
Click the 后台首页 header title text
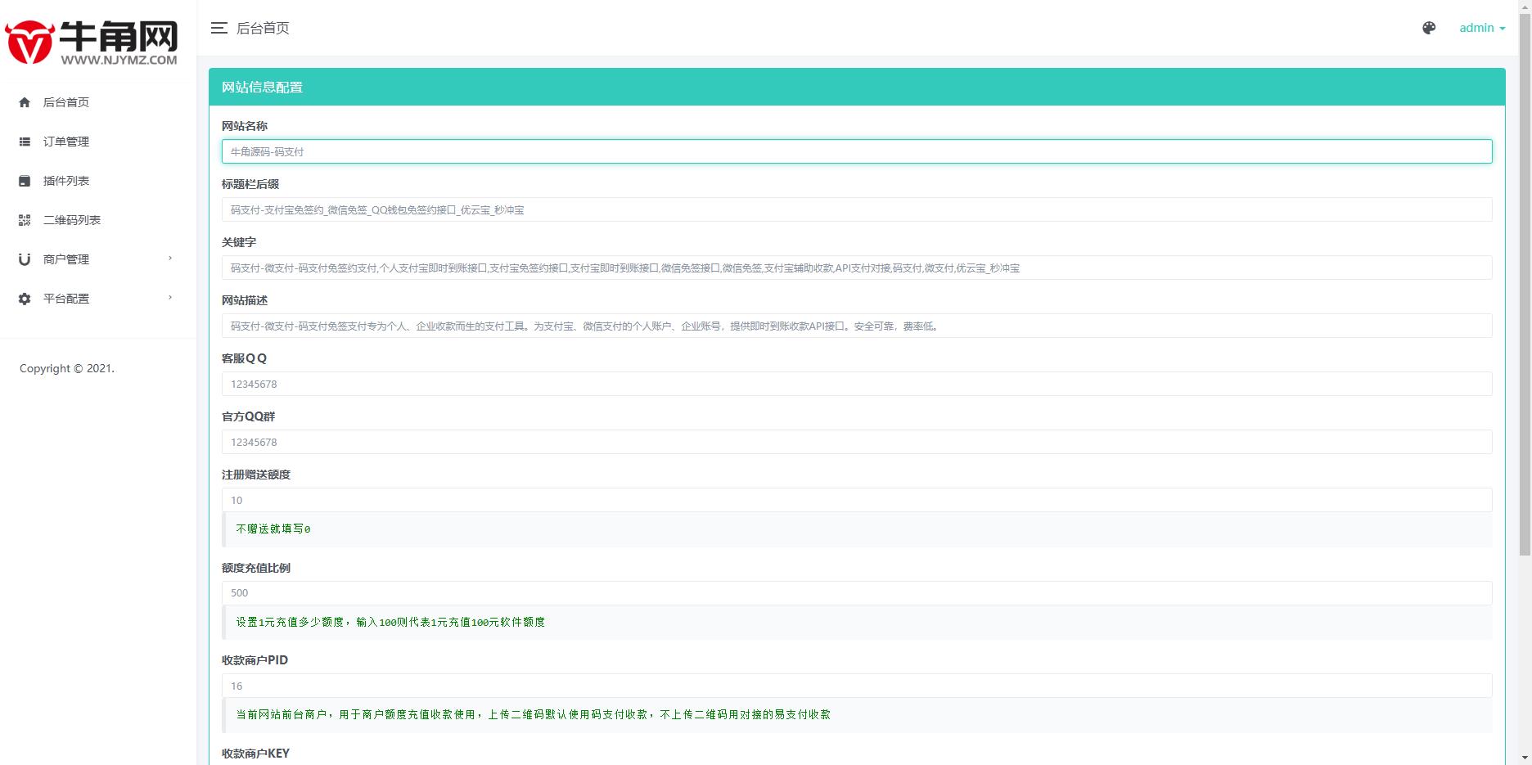point(263,28)
